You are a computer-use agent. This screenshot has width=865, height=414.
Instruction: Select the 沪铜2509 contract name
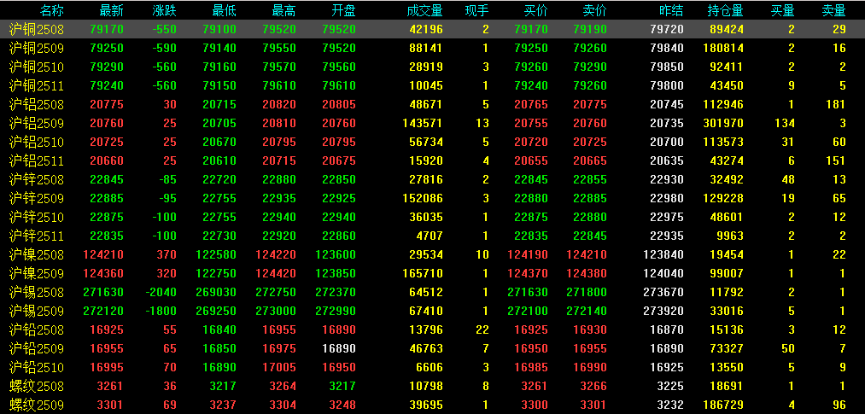tap(37, 49)
